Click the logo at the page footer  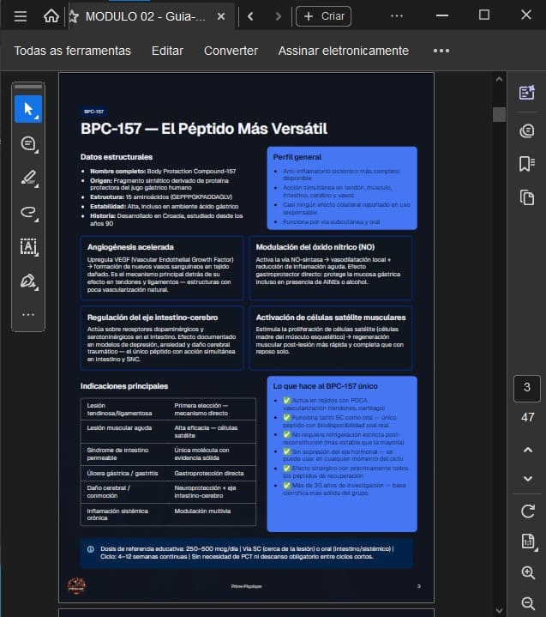76,585
